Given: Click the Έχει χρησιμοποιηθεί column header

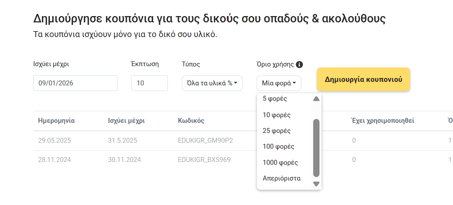Looking at the screenshot, I should [383, 121].
